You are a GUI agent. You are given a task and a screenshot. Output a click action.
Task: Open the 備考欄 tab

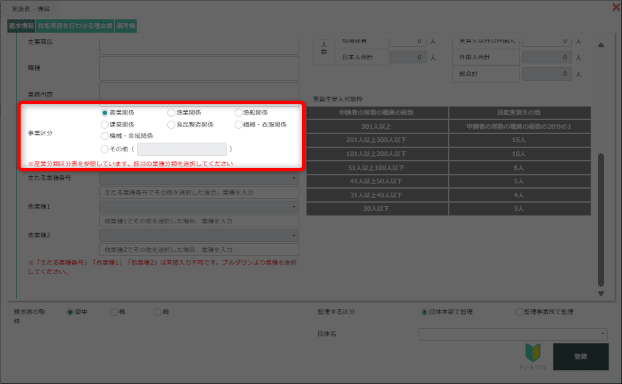126,26
